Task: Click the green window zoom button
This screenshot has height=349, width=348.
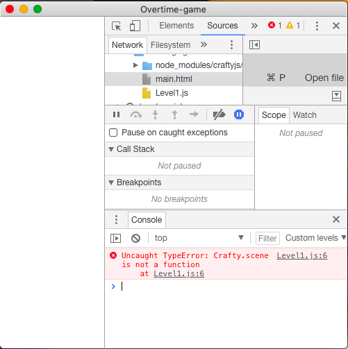Action: (x=38, y=9)
